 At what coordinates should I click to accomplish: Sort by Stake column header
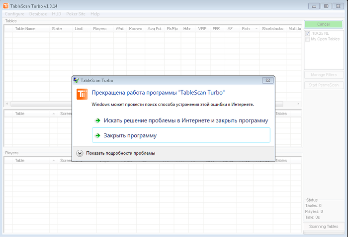click(x=61, y=29)
